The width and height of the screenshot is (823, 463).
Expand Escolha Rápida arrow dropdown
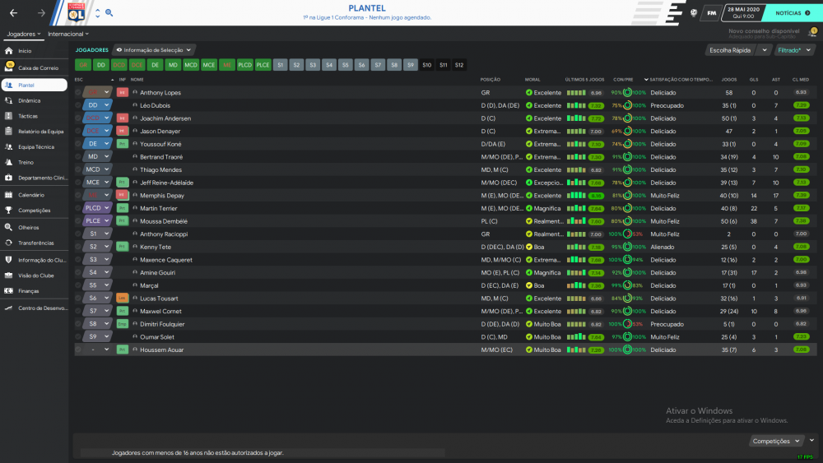[x=765, y=50]
